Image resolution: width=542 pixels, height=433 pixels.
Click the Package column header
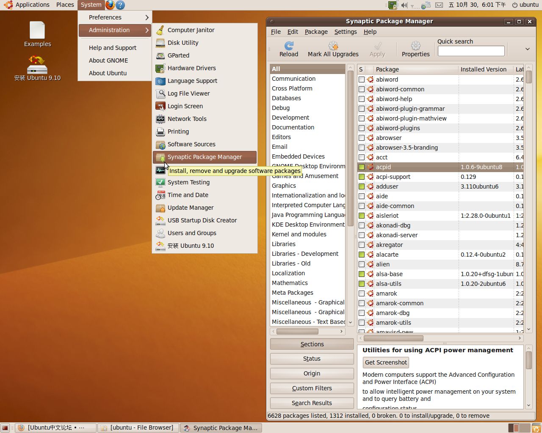pos(416,69)
